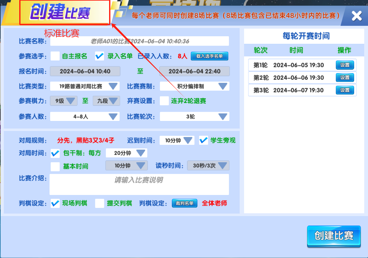368x258 pixels.
Task: Click the 第3轮 2024-06-07 19:30 row
Action: [302, 90]
